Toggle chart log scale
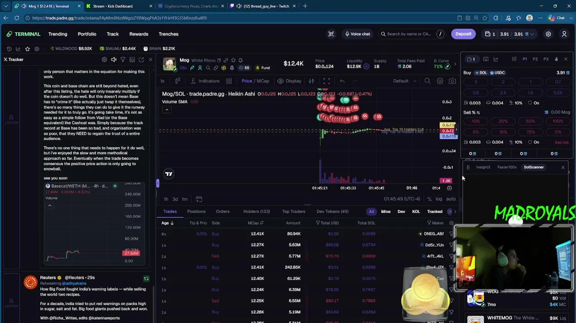The height and width of the screenshot is (323, 576). coord(439,199)
